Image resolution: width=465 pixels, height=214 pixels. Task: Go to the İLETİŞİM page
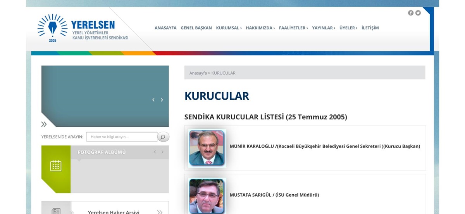370,28
